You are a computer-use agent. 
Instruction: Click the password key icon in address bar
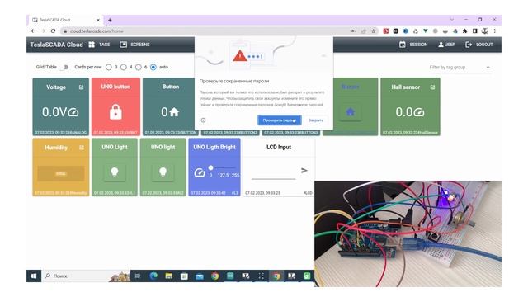(354, 31)
